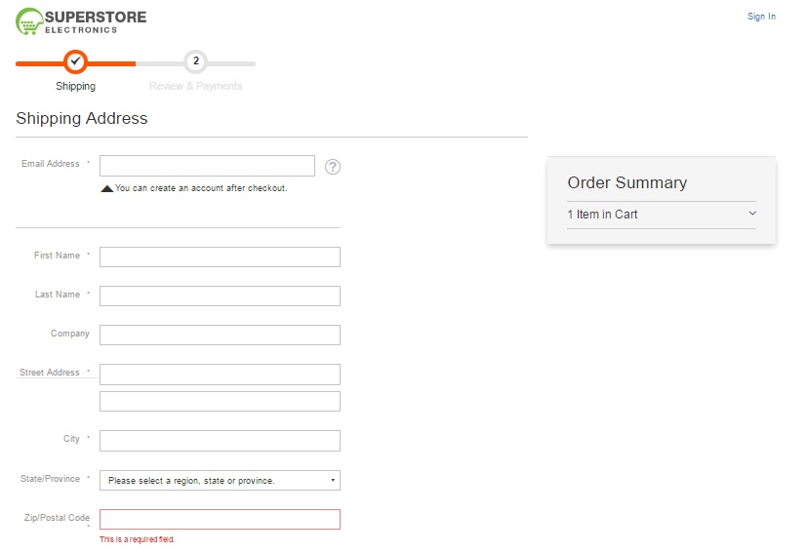Viewport: 807px width, 553px height.
Task: Click the Shipping step checkmark circle
Action: coord(75,62)
